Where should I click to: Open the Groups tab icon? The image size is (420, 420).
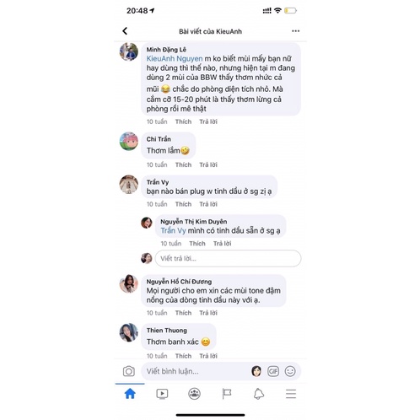tap(194, 394)
